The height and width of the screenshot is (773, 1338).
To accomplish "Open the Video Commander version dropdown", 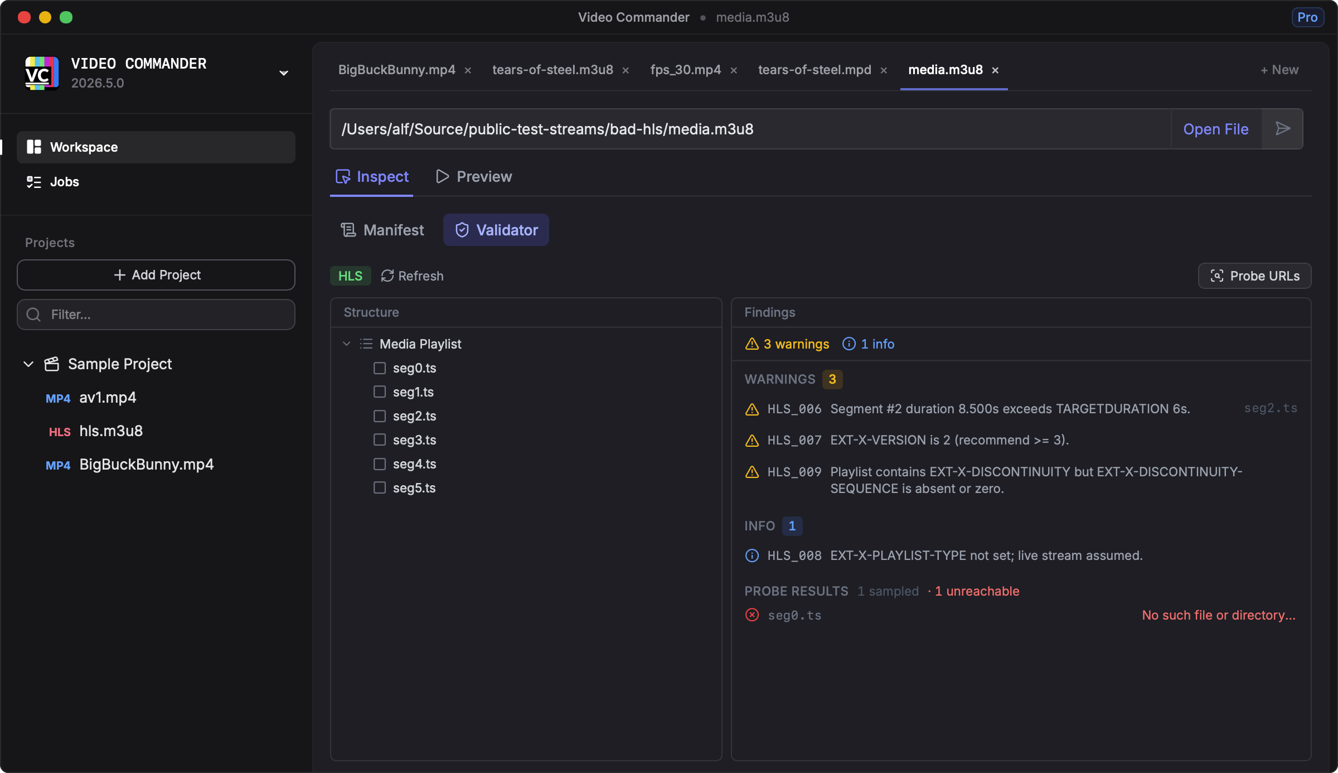I will click(284, 73).
